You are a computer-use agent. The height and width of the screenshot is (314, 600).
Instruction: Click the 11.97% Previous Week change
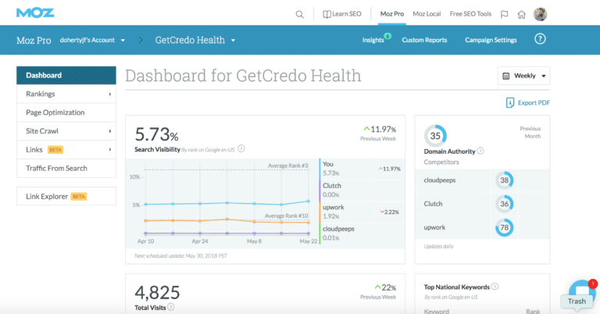(380, 130)
